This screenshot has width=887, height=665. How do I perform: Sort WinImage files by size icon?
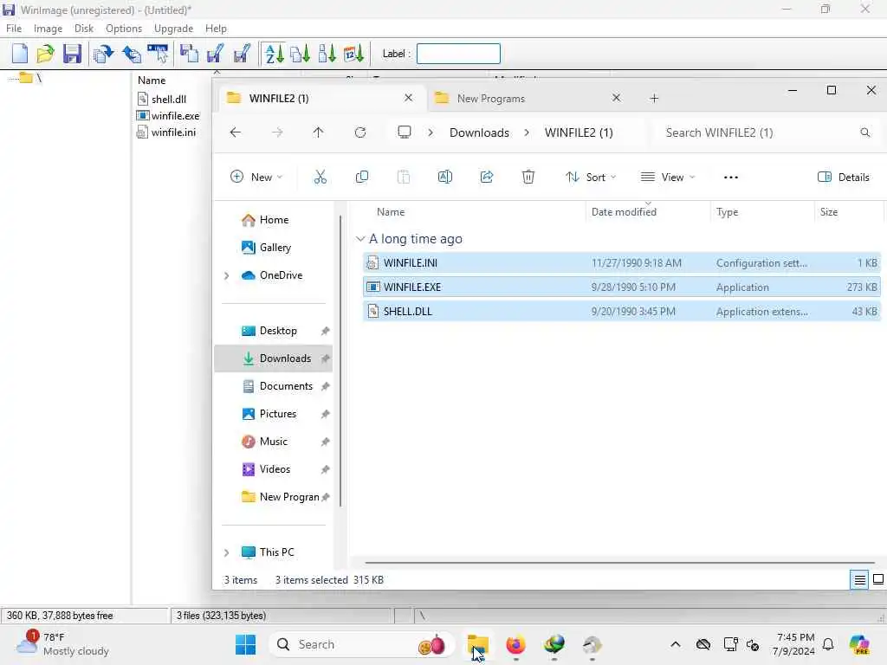pyautogui.click(x=327, y=54)
